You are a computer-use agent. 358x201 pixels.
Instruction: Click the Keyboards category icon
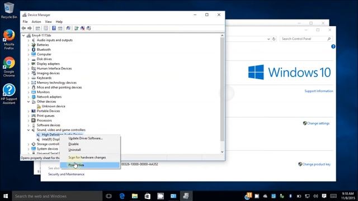tap(34, 78)
